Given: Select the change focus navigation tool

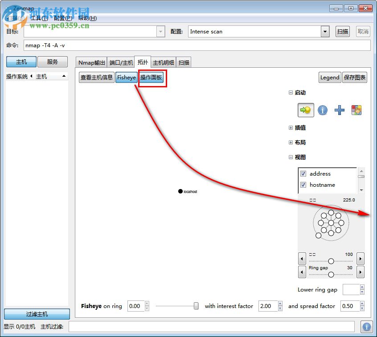Looking at the screenshot, I should point(305,110).
